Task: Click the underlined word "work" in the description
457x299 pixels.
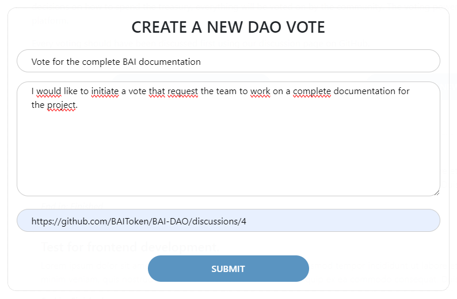Action: pos(260,91)
